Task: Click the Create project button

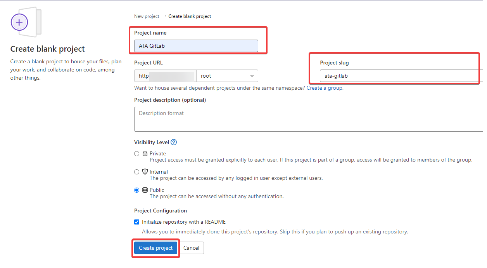Action: (x=156, y=248)
